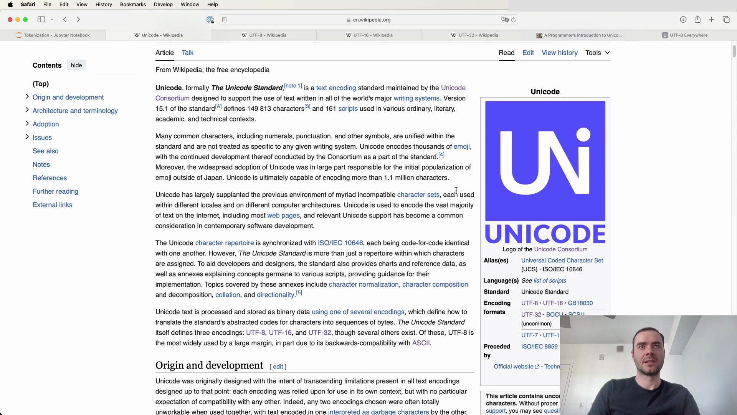Expand Origin and development section
This screenshot has width=737, height=415.
click(27, 97)
